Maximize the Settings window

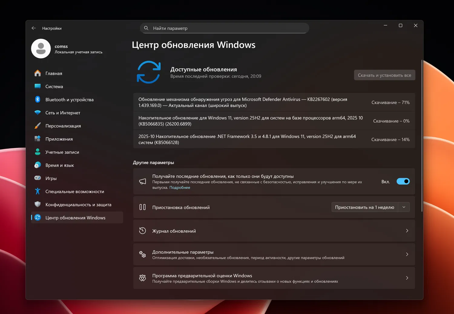[x=400, y=25]
